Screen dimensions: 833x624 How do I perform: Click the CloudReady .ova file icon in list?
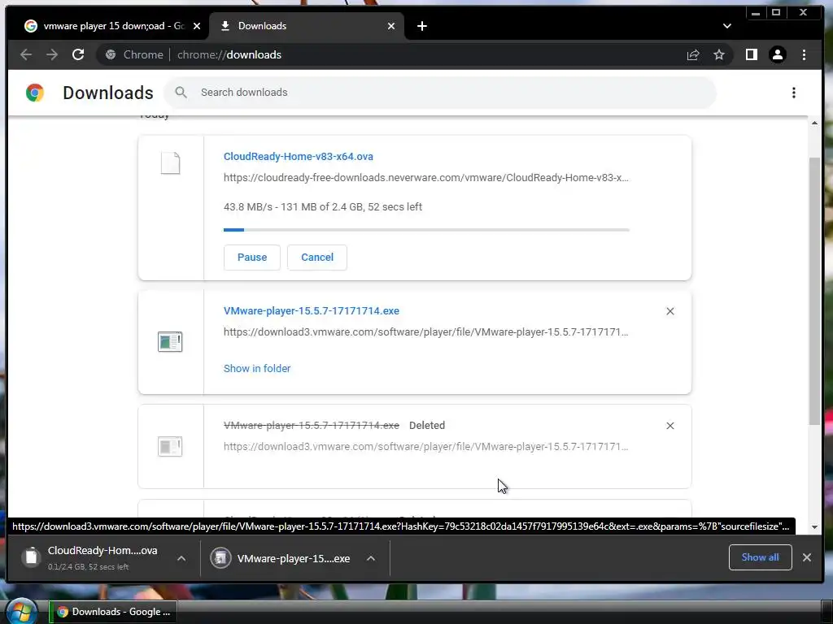(x=171, y=162)
